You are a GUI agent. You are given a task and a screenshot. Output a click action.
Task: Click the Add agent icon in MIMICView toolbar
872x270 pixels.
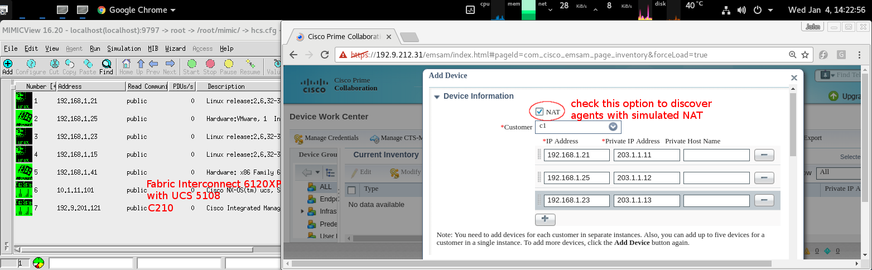8,67
